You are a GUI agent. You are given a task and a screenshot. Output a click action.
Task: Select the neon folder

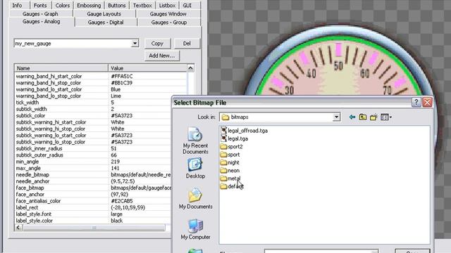point(230,171)
